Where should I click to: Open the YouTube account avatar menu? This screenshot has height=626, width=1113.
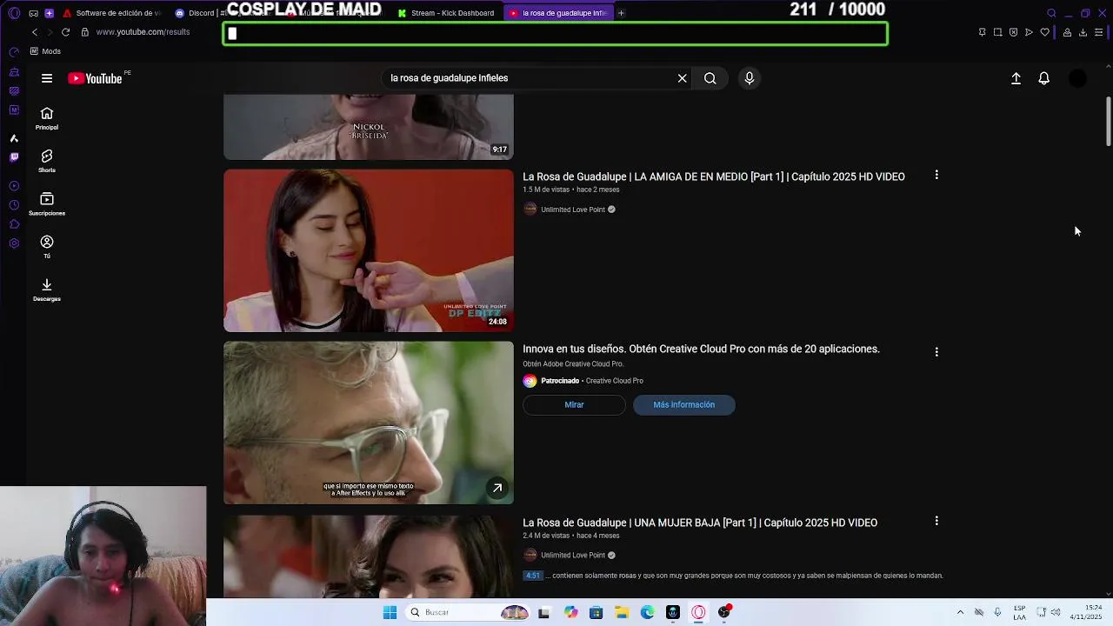(x=1077, y=78)
